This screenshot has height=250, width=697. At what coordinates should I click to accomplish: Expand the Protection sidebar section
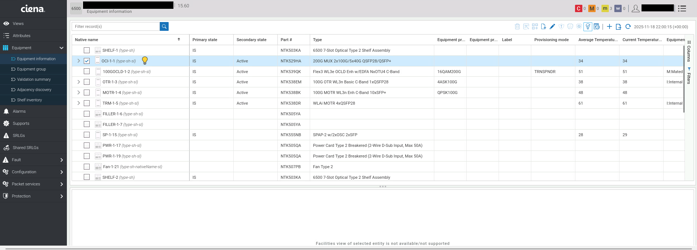pyautogui.click(x=61, y=196)
